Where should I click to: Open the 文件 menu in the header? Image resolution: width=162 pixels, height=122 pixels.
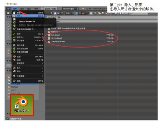click(15, 9)
